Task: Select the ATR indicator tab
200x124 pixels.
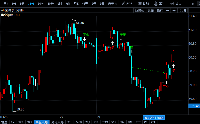Action: [153, 122]
